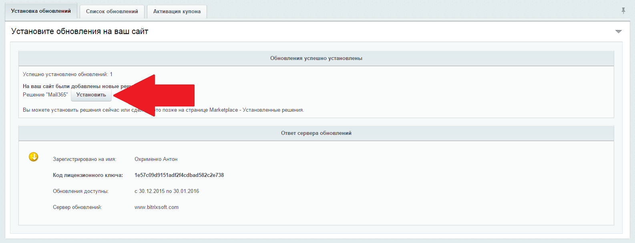Click the Установить button for Mail365
Screen dimensions: 635x243
click(x=91, y=95)
